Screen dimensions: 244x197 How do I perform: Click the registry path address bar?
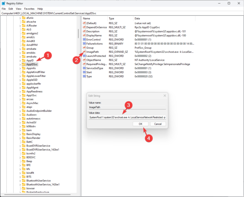122,13
